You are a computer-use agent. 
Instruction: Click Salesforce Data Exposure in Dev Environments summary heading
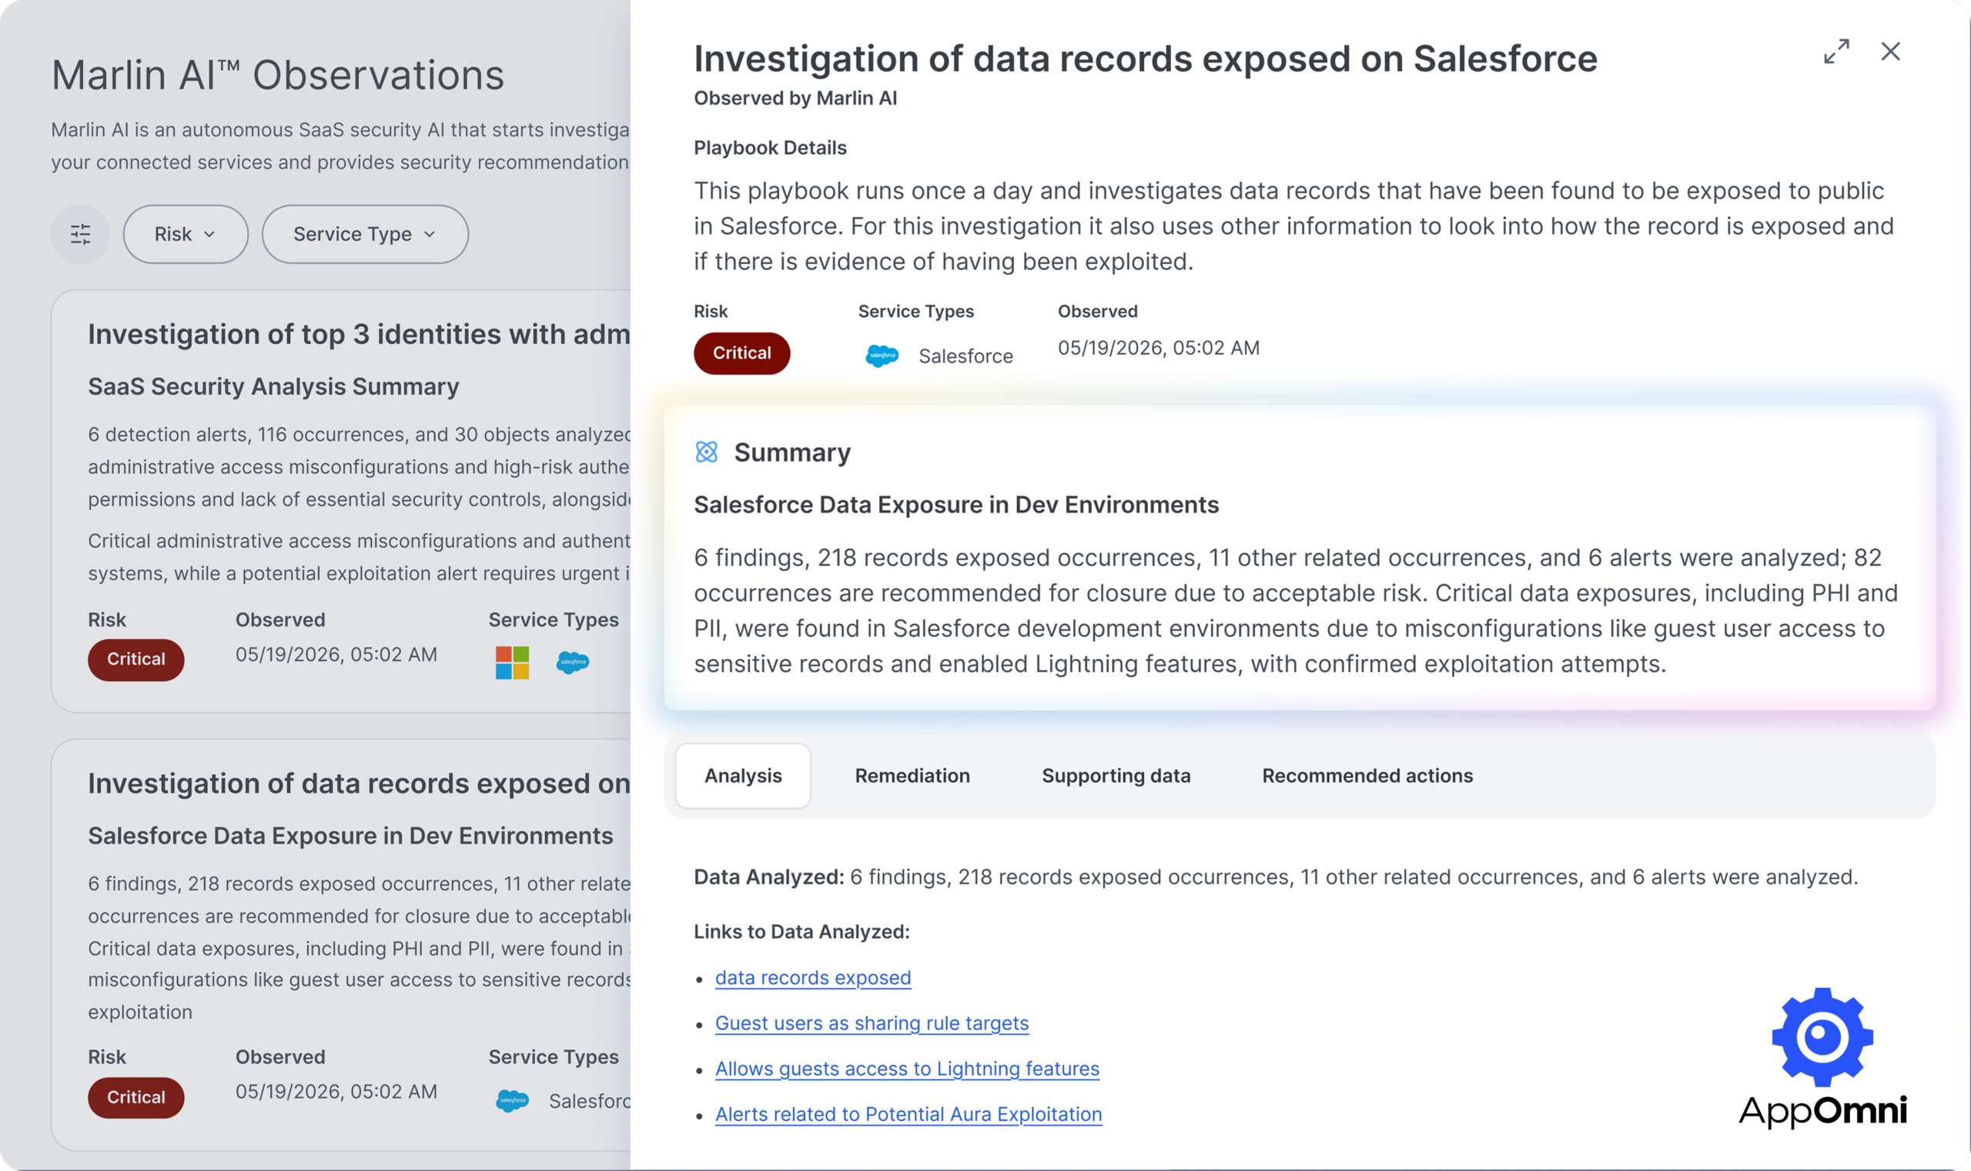(956, 505)
